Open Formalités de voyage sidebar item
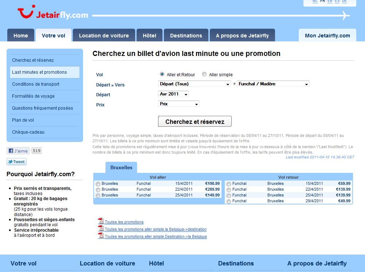 pos(45,96)
